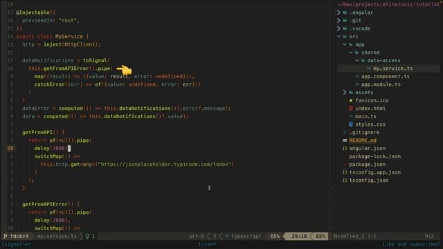Click the fdc6c4 branch label in statusline
The width and height of the screenshot is (443, 249).
click(x=19, y=236)
